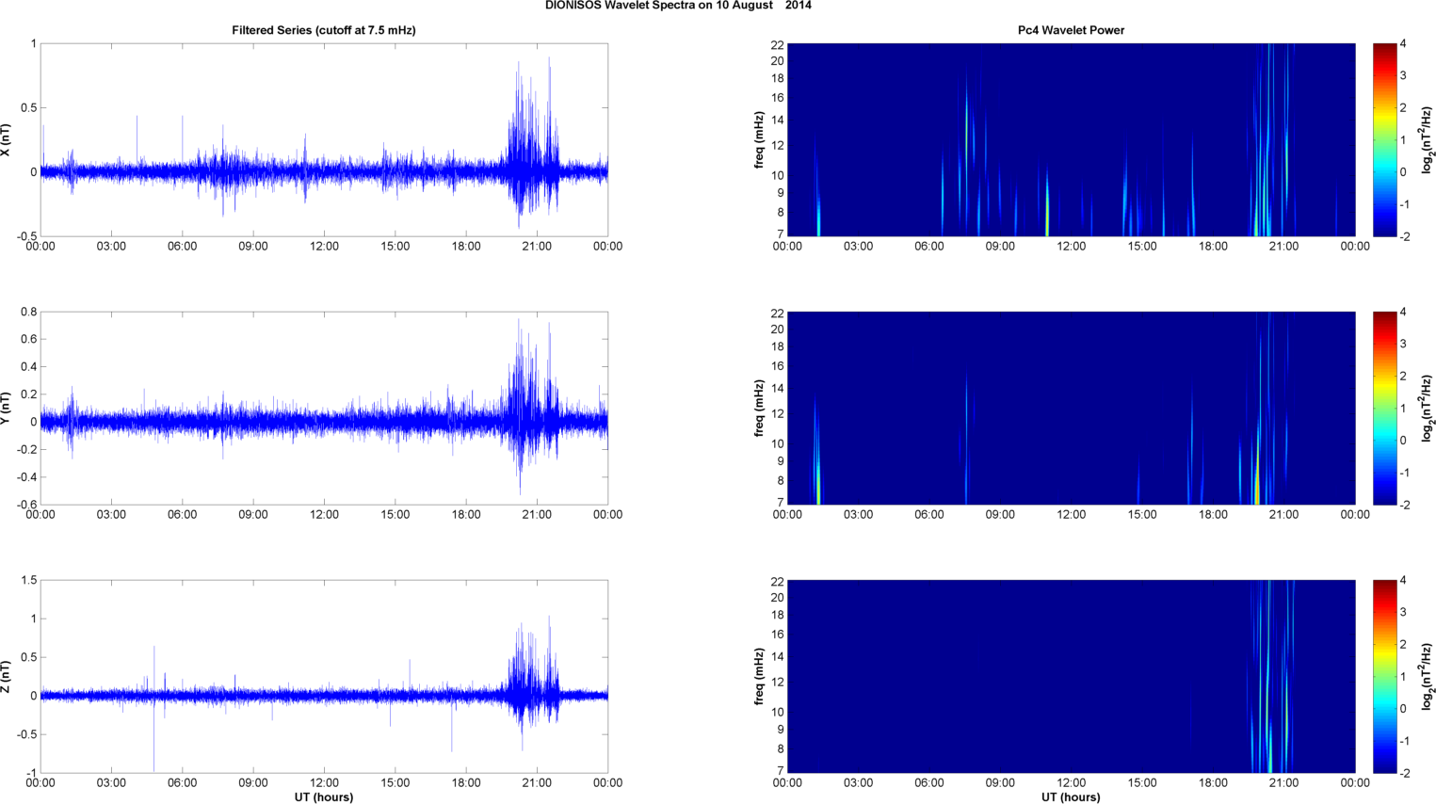Click UT (hours) label under Z series plot
Viewport: 1436px width, 804px height.
324,796
